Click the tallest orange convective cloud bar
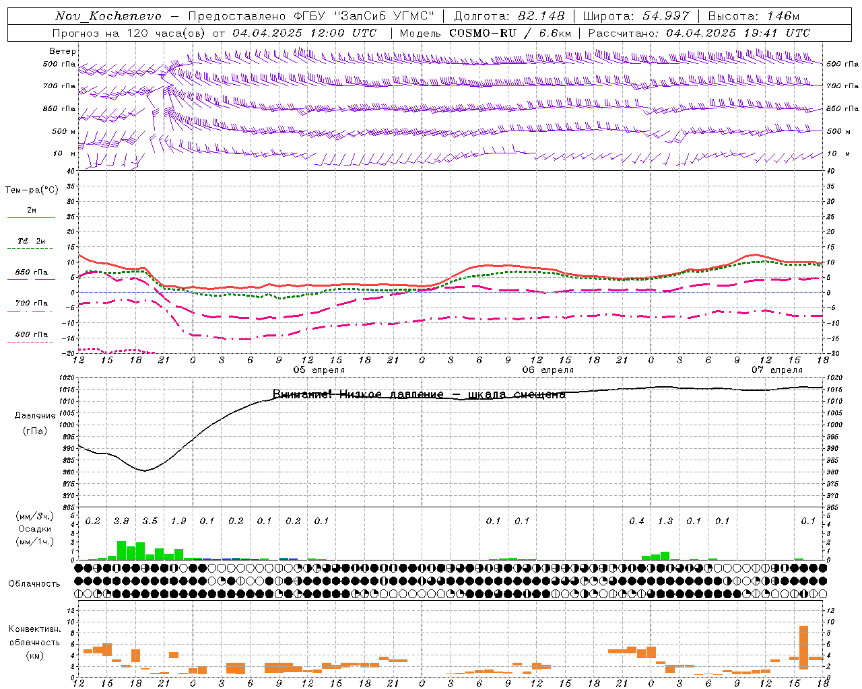 pyautogui.click(x=803, y=647)
